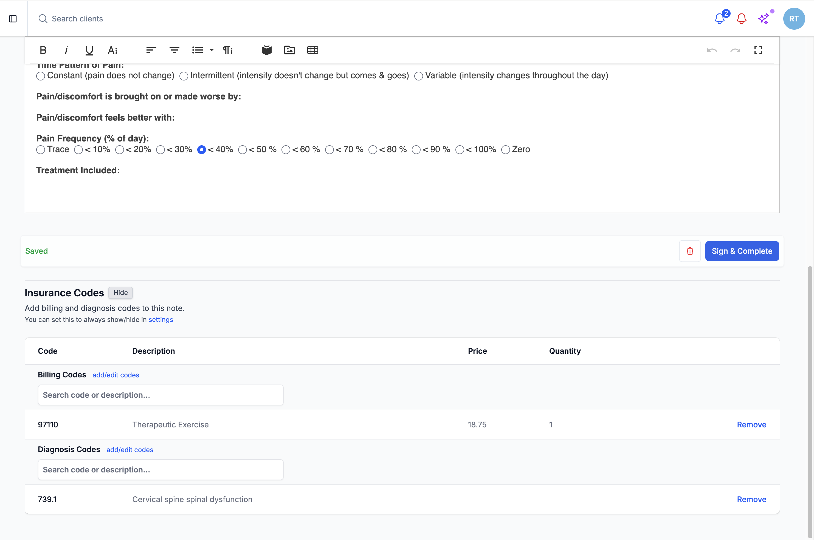Select the < 50 % pain frequency
Screen dimensions: 814x540
pyautogui.click(x=243, y=150)
